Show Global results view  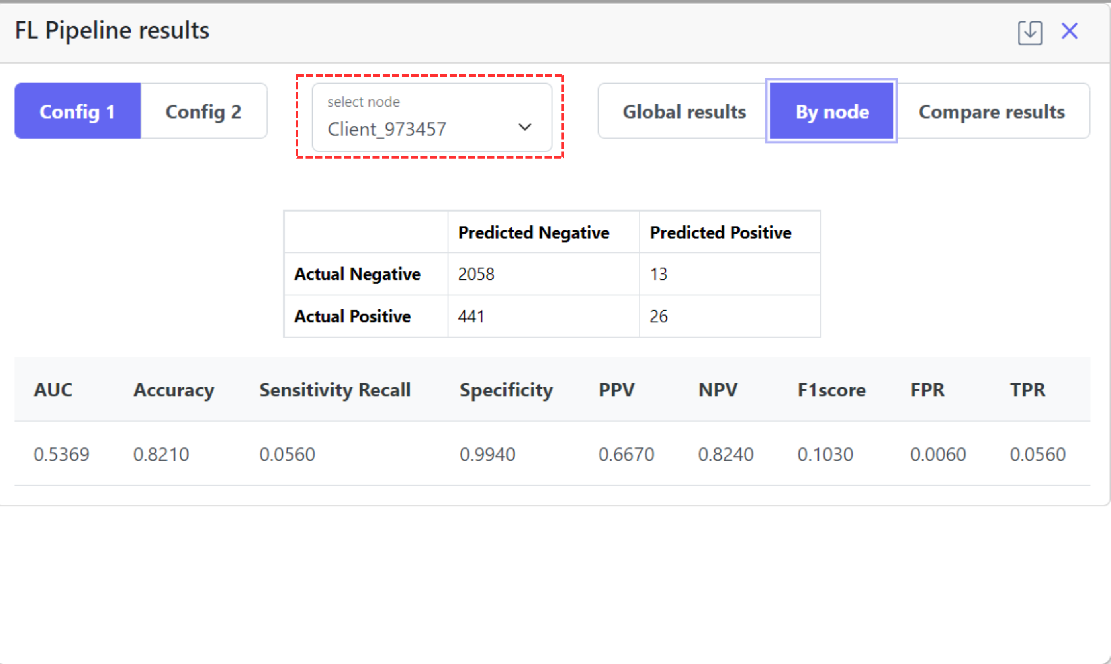pos(684,111)
